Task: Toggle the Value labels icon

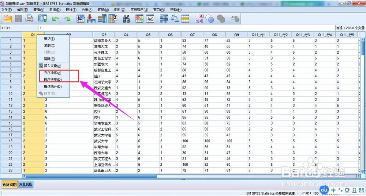Action: pyautogui.click(x=199, y=19)
